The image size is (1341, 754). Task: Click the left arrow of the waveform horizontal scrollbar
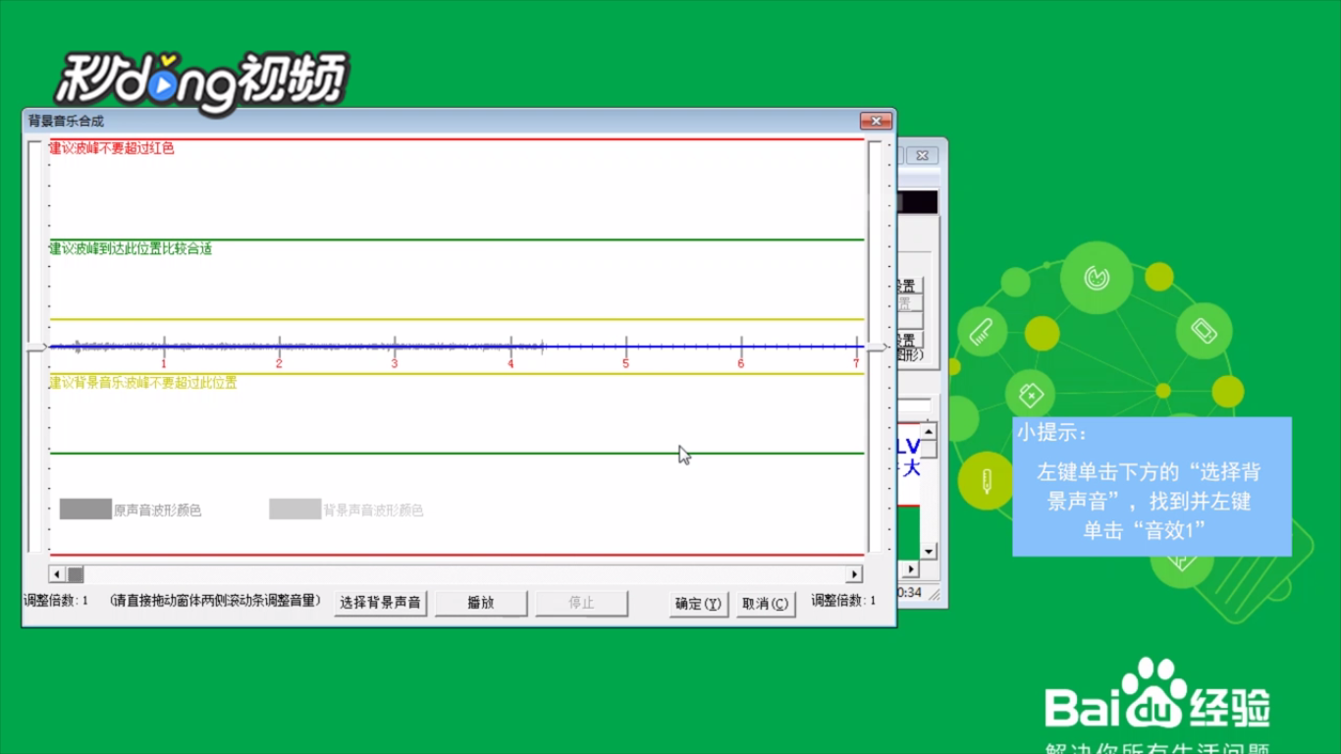click(x=57, y=574)
